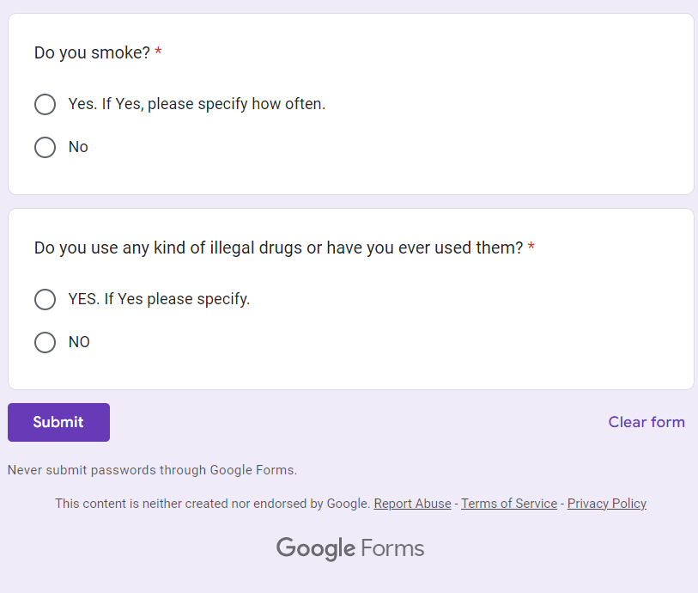
Task: Click the Google Forms logo
Action: click(350, 548)
